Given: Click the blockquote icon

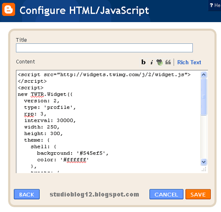Looking at the screenshot, I should point(168,62).
